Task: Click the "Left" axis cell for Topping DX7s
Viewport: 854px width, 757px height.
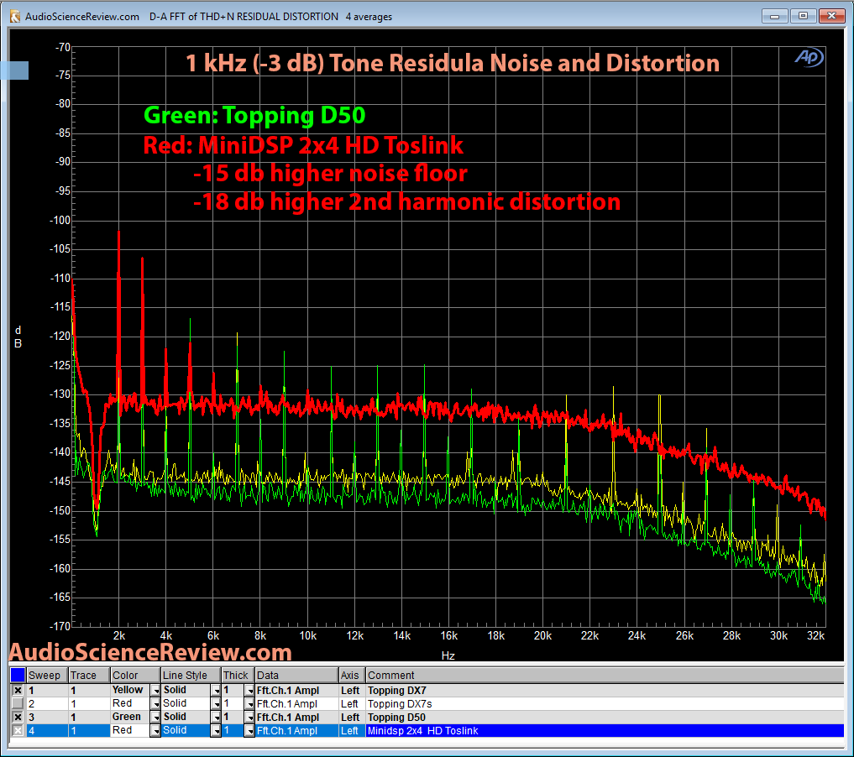Action: pos(352,703)
